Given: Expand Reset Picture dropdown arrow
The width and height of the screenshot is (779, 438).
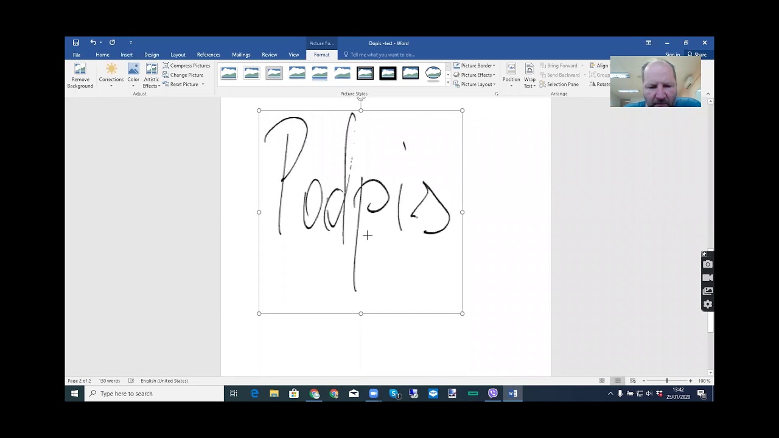Looking at the screenshot, I should tap(203, 84).
